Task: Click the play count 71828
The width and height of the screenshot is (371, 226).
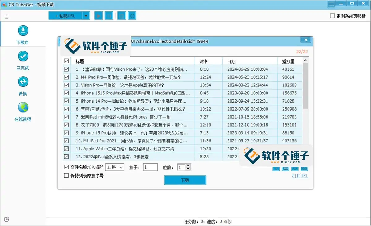Action: tap(288, 101)
